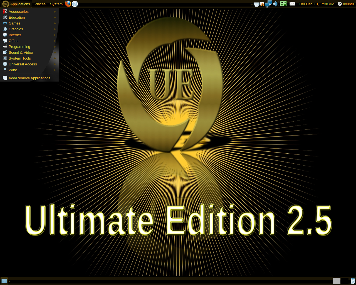This screenshot has width=356, height=285.
Task: Switch to the first gray workspace
Action: pos(337,281)
